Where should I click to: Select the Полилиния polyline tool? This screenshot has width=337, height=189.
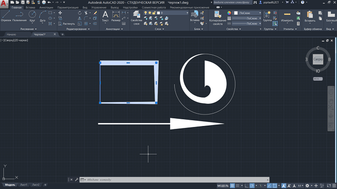[19, 16]
